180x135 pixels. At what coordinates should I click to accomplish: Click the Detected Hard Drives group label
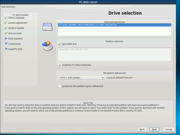coord(114,22)
